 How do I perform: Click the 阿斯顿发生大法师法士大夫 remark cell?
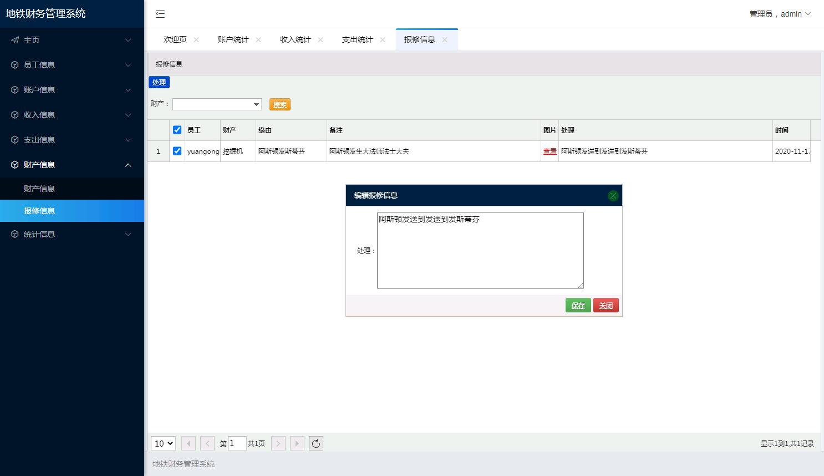(434, 151)
